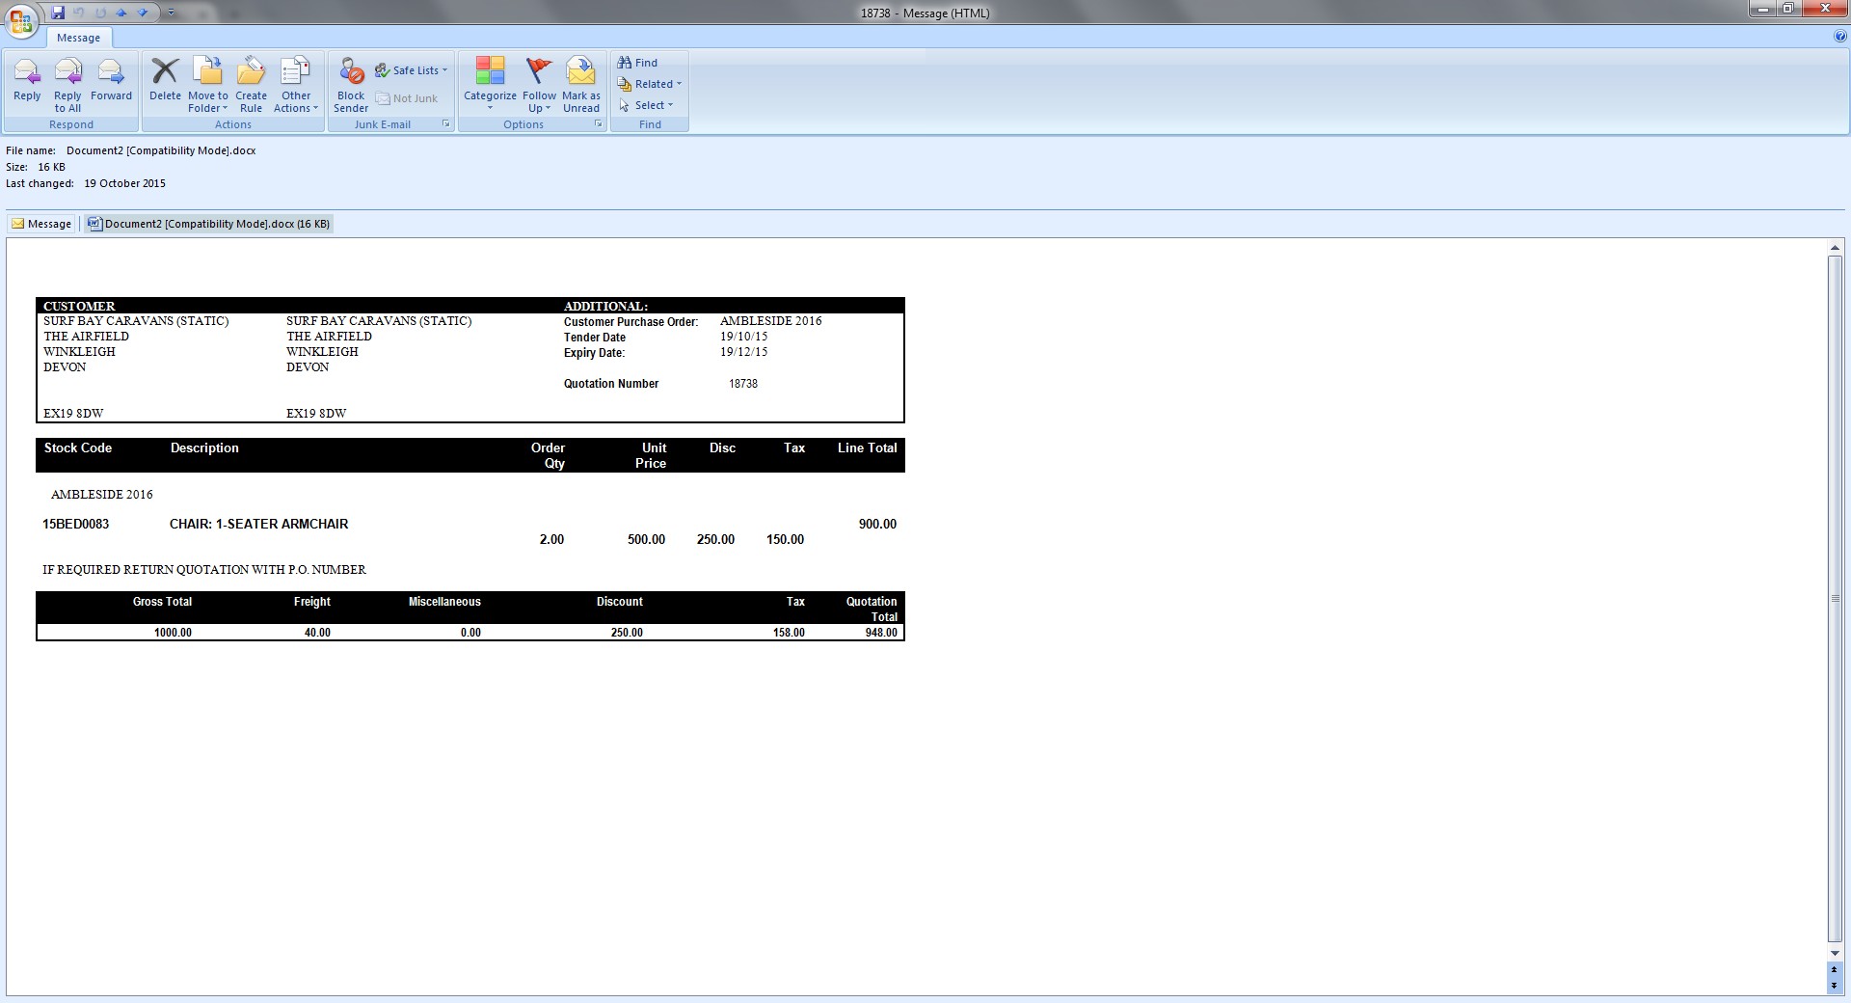Show the Document2 docx attachment preview
This screenshot has height=1003, width=1851.
point(208,224)
